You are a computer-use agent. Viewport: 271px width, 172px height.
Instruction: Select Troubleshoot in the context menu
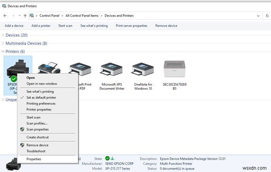tap(36, 151)
